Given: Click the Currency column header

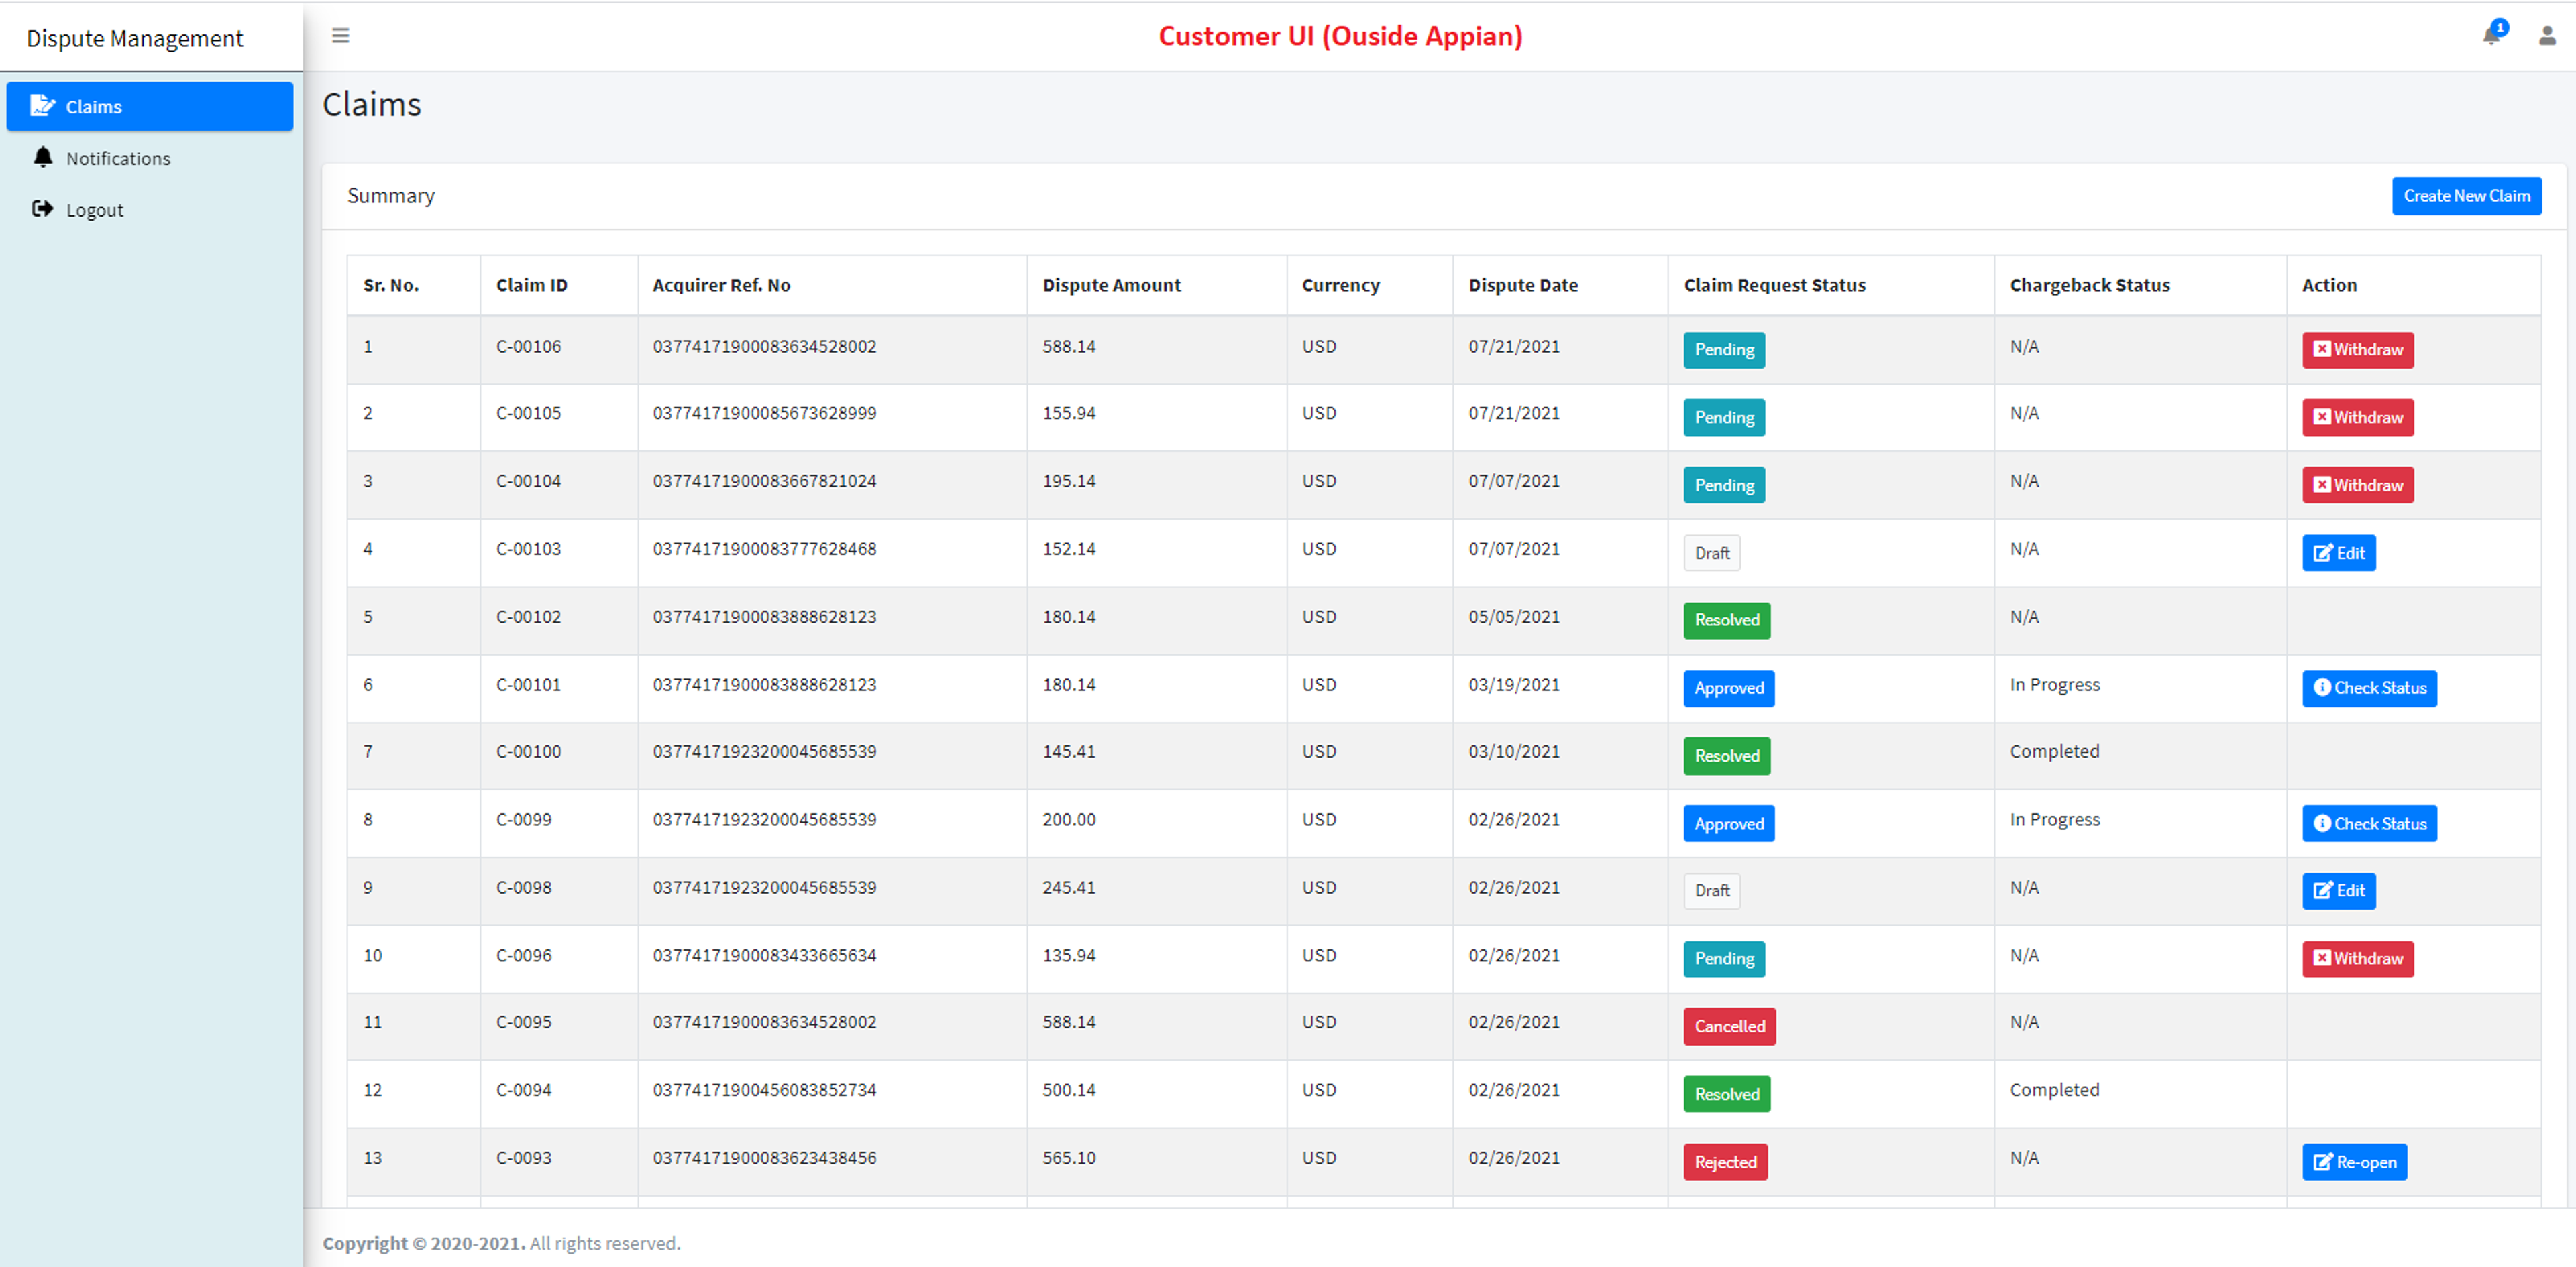Looking at the screenshot, I should 1340,285.
